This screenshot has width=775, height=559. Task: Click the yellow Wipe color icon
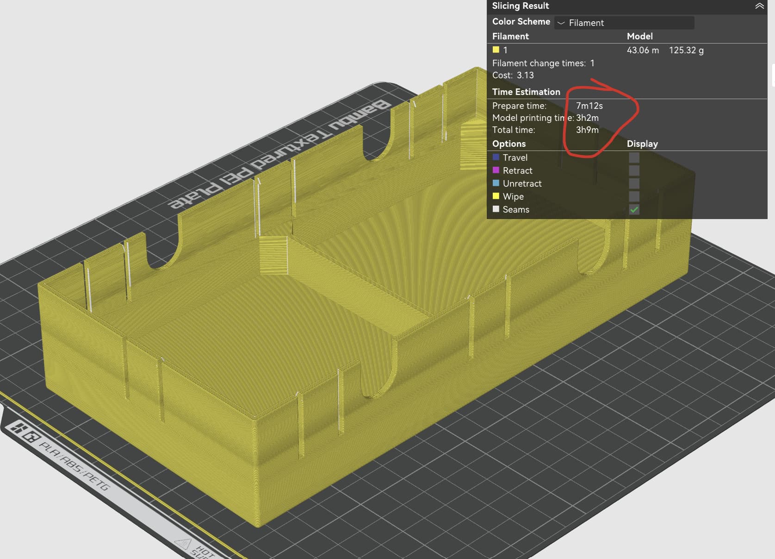[496, 196]
